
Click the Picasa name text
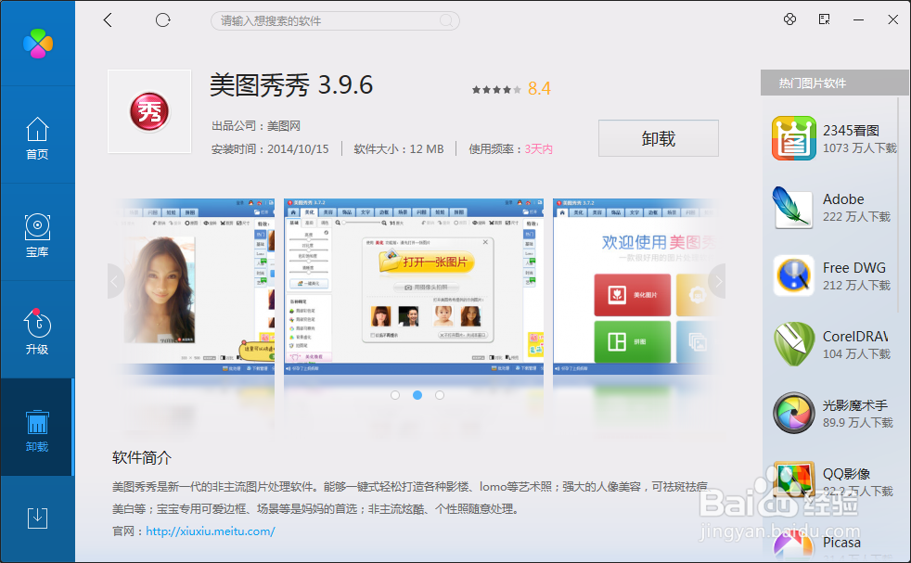point(841,543)
